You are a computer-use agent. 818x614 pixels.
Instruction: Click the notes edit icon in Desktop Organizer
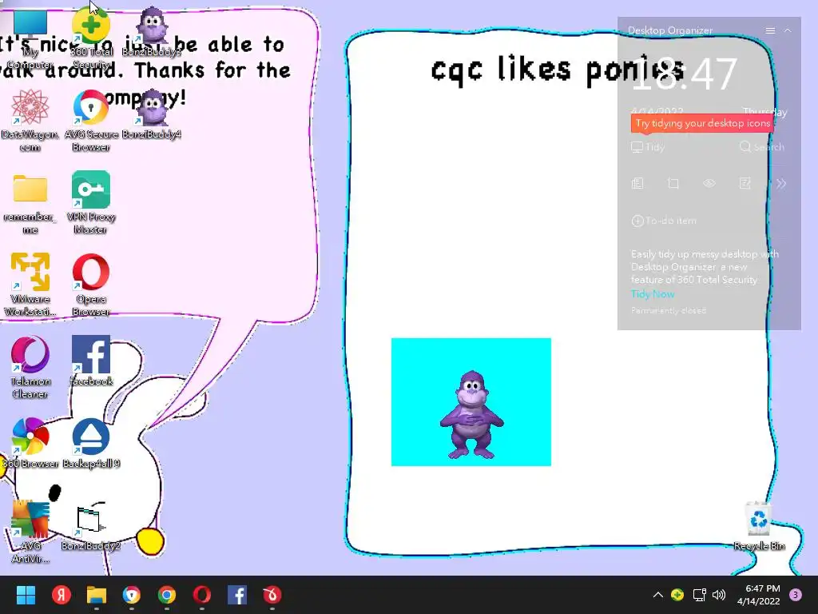click(x=745, y=183)
